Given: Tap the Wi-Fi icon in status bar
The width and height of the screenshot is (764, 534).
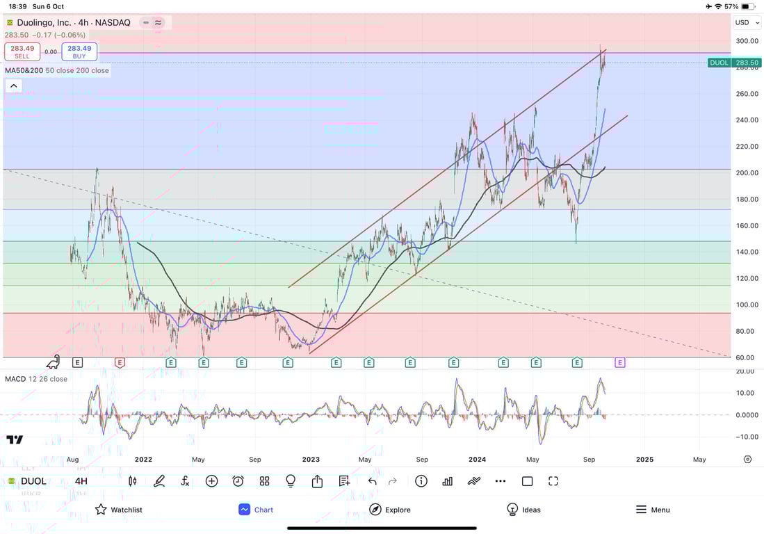Looking at the screenshot, I should click(x=718, y=7).
